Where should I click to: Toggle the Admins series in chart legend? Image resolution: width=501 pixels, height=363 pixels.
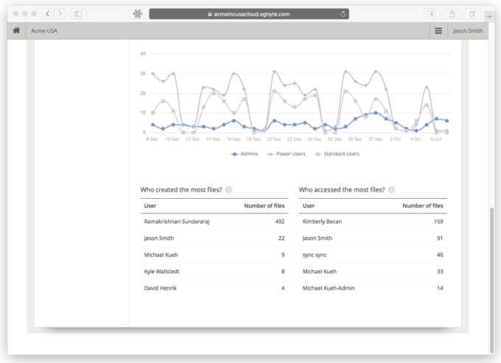pyautogui.click(x=245, y=154)
